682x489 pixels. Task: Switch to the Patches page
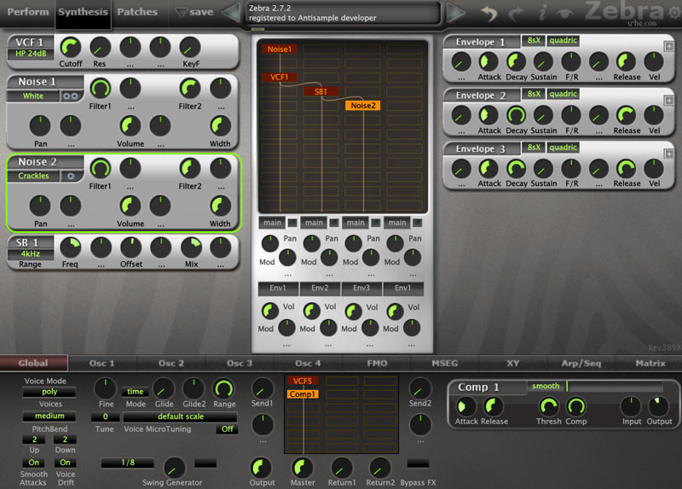[137, 12]
